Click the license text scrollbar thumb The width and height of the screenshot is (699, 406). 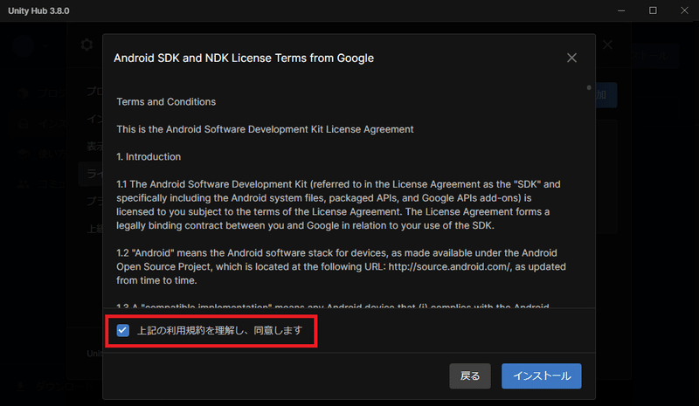tap(589, 88)
